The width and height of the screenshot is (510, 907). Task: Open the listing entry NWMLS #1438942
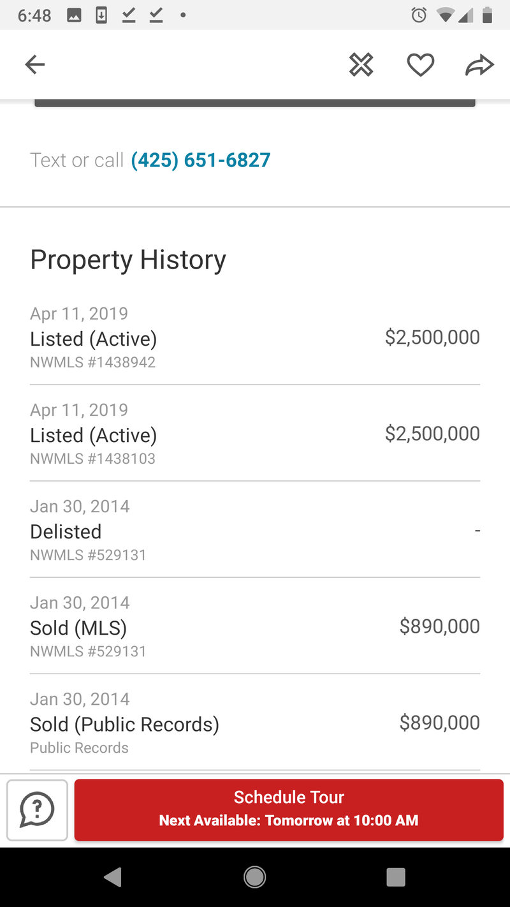[x=255, y=337]
